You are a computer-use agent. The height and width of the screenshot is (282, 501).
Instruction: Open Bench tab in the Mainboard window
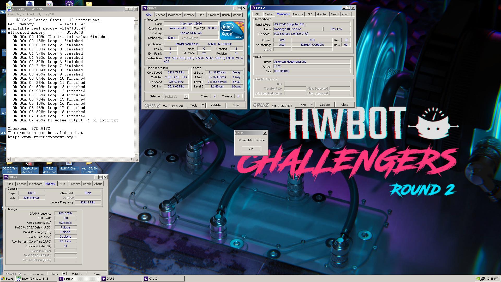click(335, 14)
